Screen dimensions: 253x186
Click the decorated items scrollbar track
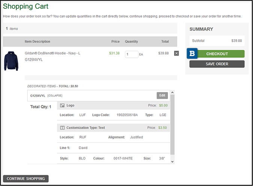(x=172, y=127)
